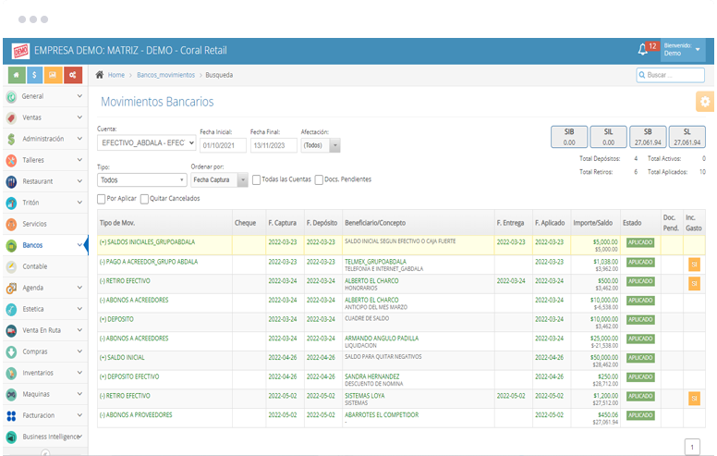Screen dimensions: 717x456
Task: Open the Restaurant menu
Action: [x=45, y=181]
